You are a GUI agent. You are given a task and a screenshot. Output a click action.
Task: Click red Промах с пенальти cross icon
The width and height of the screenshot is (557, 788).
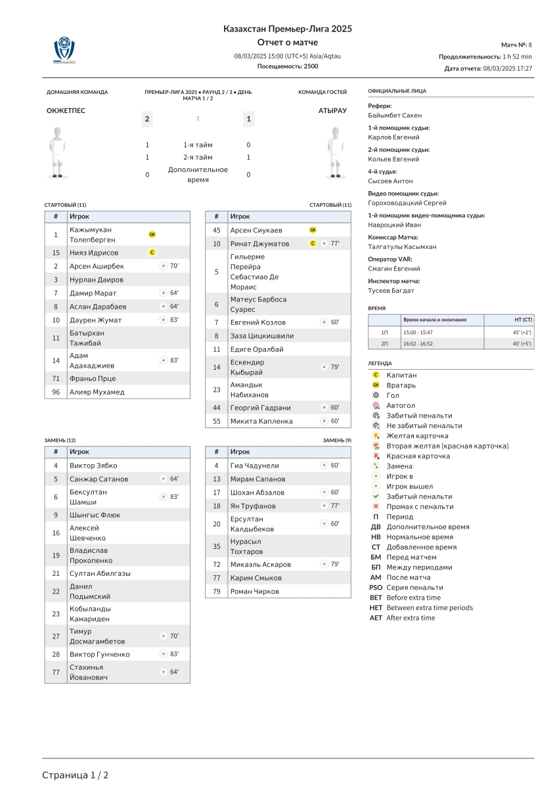376,506
